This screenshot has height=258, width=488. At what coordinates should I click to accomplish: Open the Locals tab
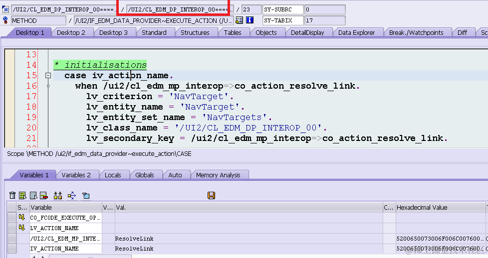(x=113, y=175)
